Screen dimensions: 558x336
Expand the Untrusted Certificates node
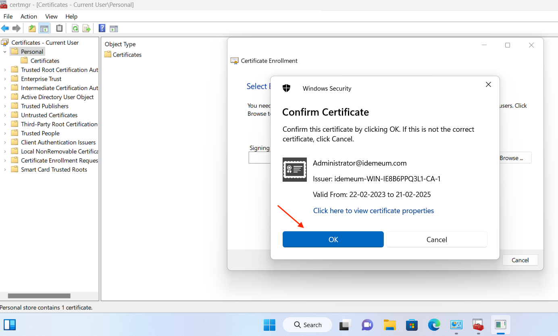(5, 115)
